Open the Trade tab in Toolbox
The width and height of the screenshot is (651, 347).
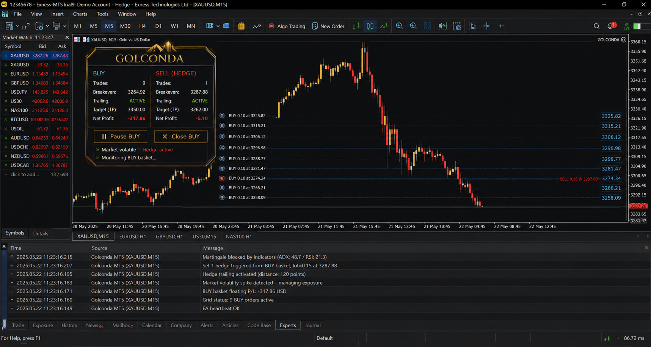pos(18,325)
